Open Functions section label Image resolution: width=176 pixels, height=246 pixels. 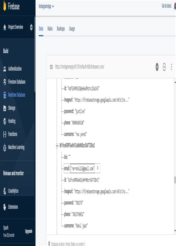pyautogui.click(x=13, y=134)
